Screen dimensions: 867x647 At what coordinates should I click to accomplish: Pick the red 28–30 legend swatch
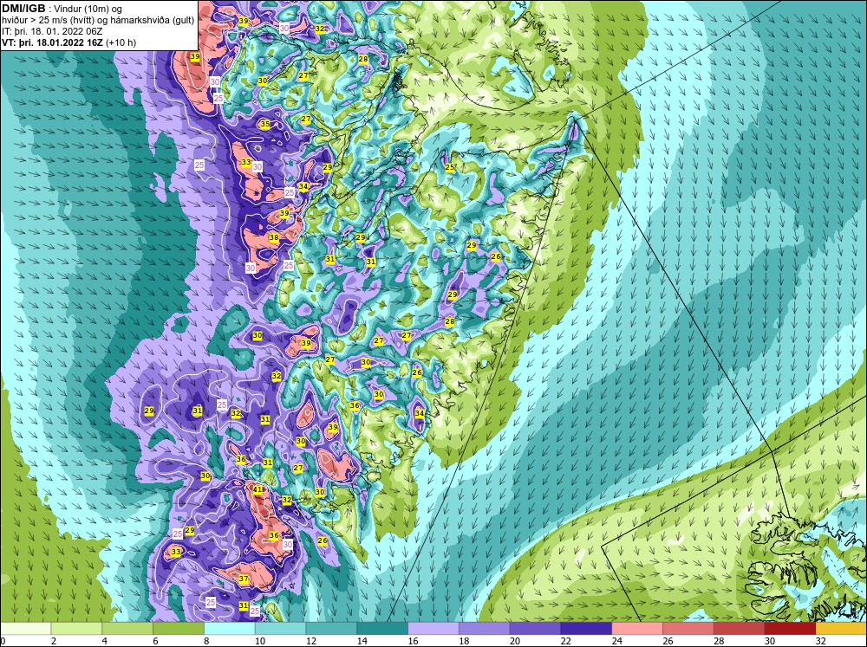[x=740, y=628]
